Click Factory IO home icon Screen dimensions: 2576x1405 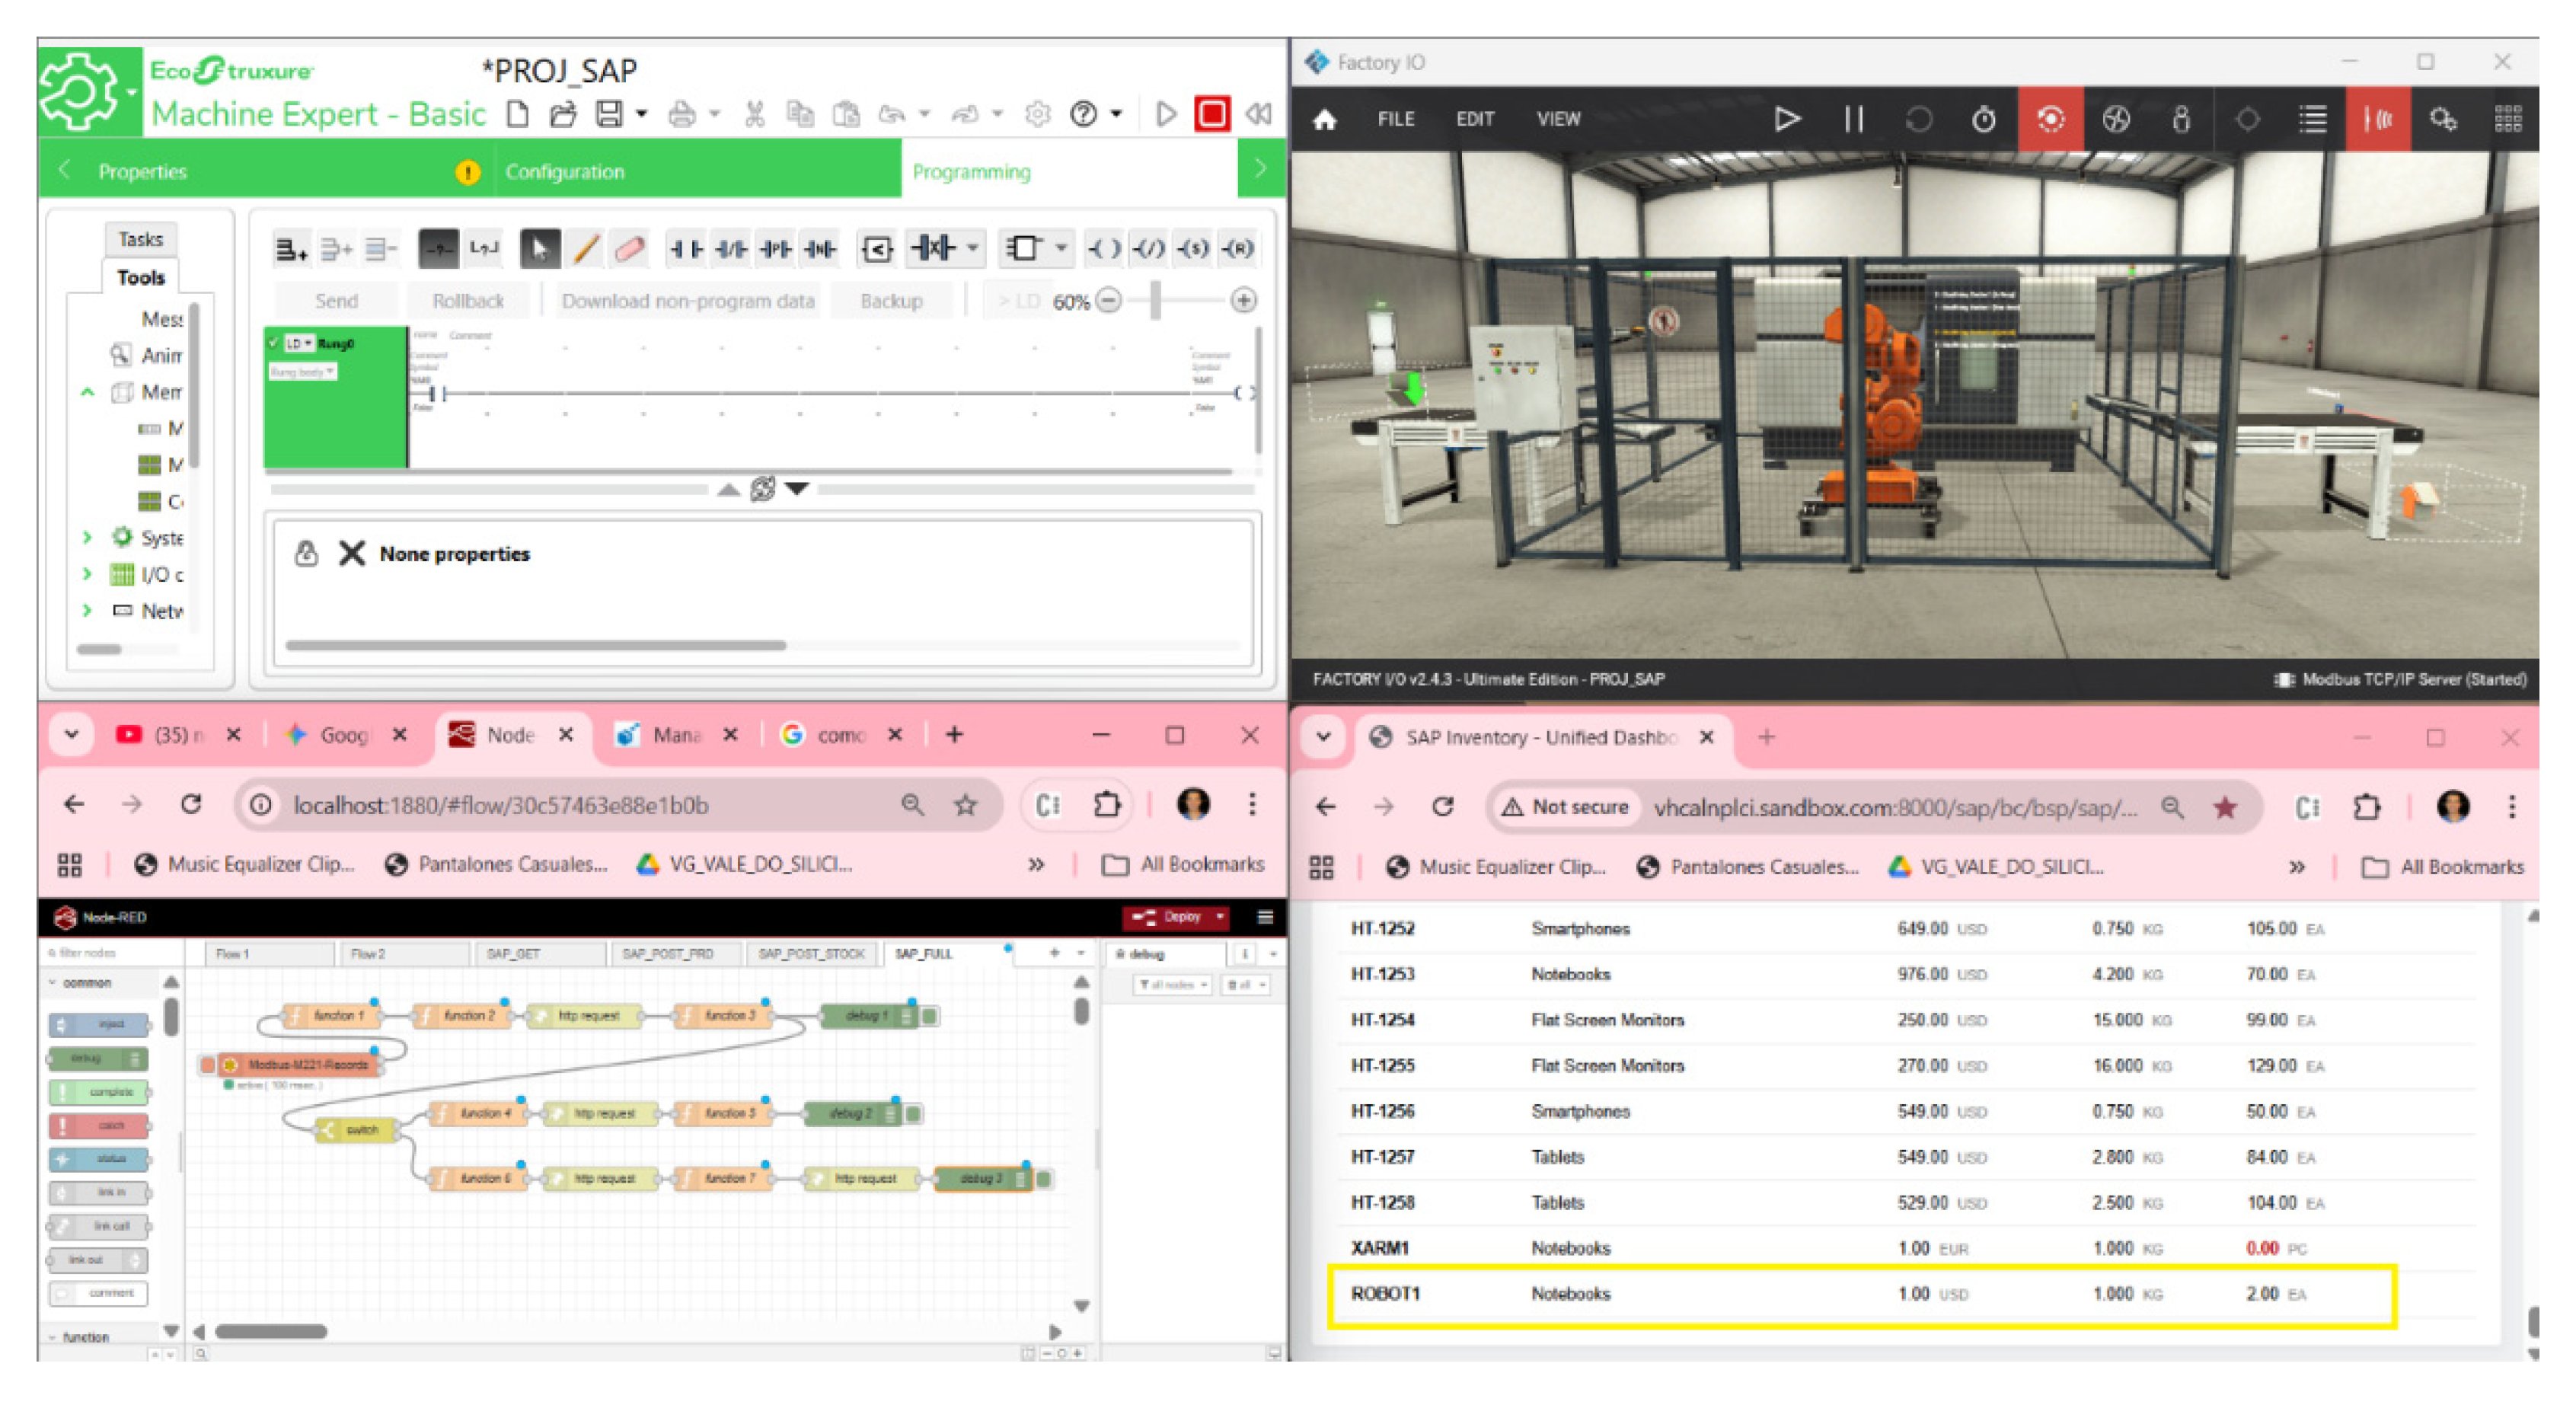[1325, 120]
